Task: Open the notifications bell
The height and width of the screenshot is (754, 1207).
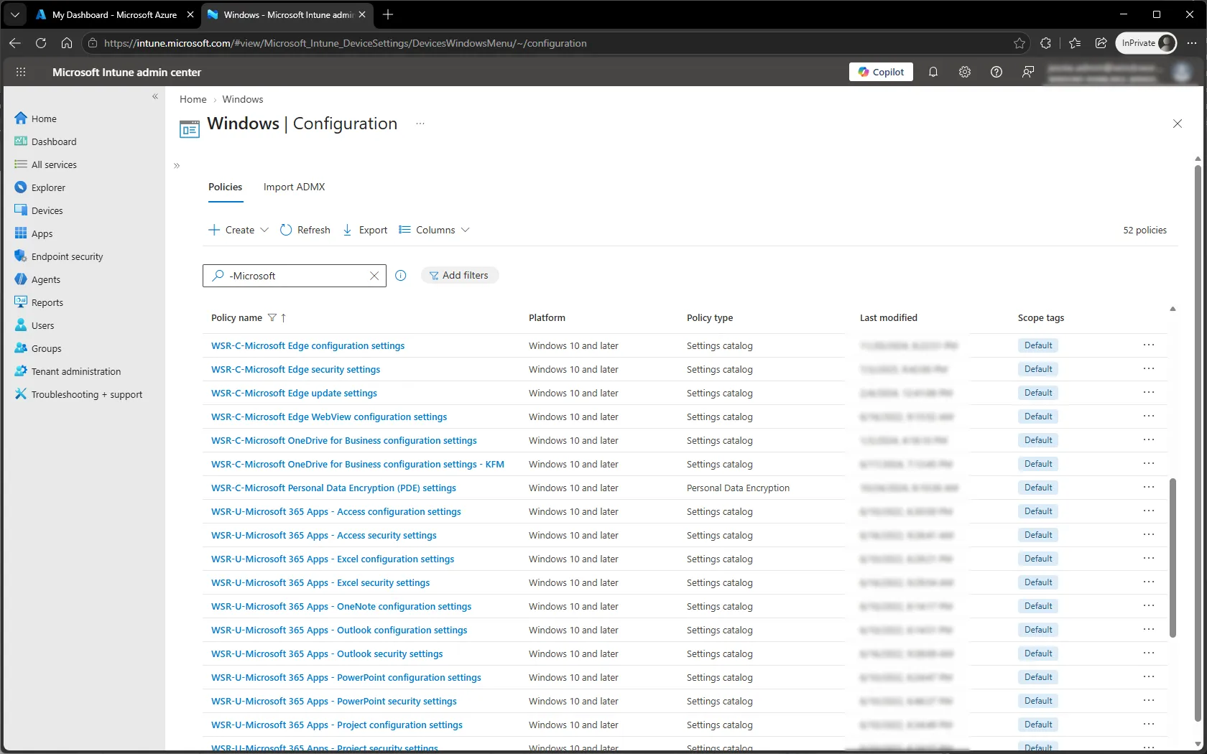Action: tap(933, 72)
